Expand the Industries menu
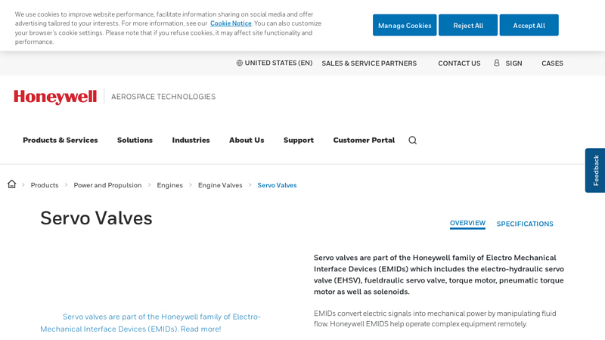Screen dimensions: 605x340 click(x=191, y=140)
